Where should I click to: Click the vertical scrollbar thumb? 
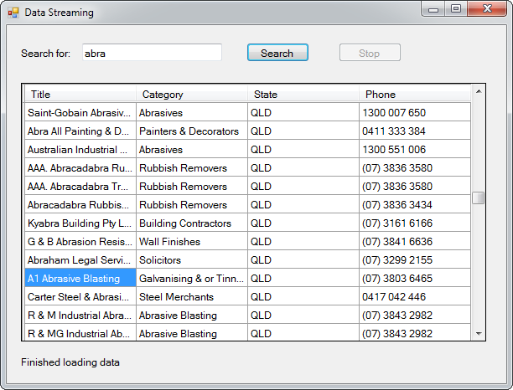(x=479, y=198)
